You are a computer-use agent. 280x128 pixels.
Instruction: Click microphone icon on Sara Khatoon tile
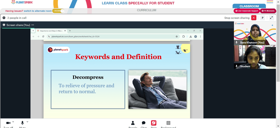237,43
